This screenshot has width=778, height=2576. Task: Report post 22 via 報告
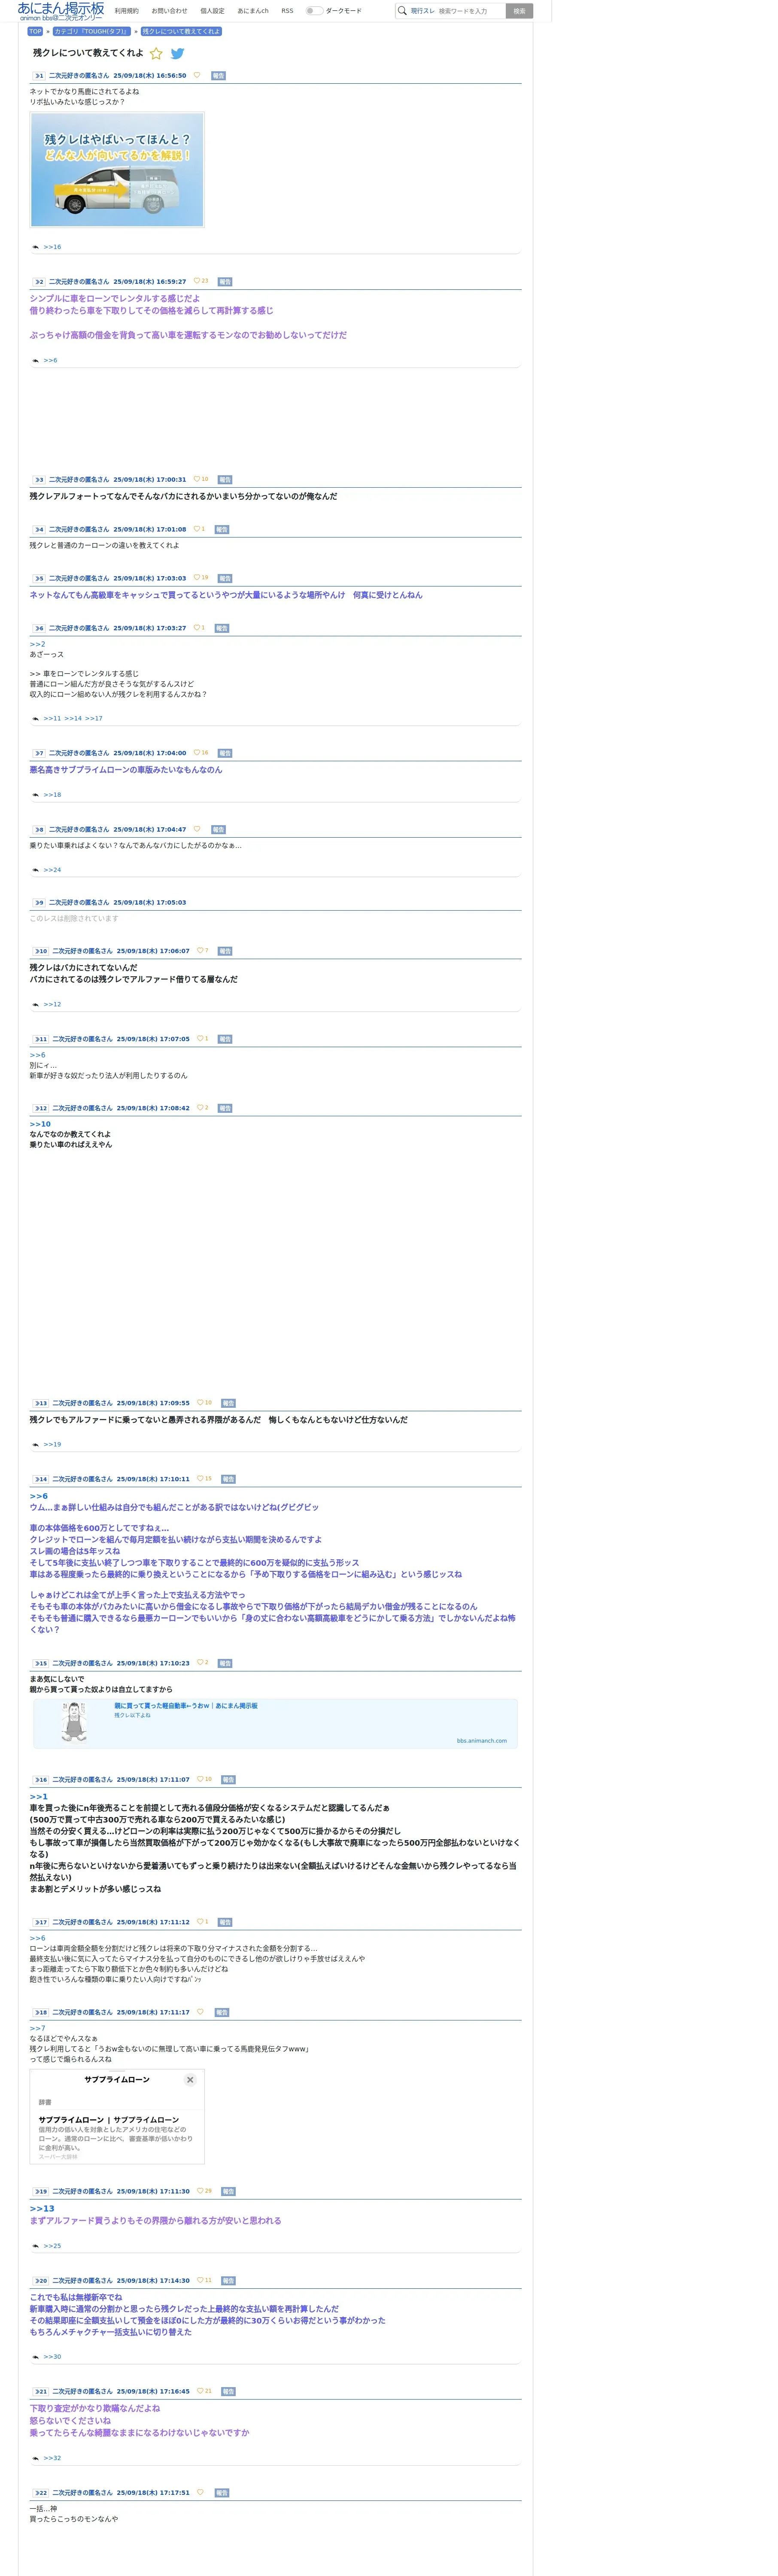pos(222,2494)
